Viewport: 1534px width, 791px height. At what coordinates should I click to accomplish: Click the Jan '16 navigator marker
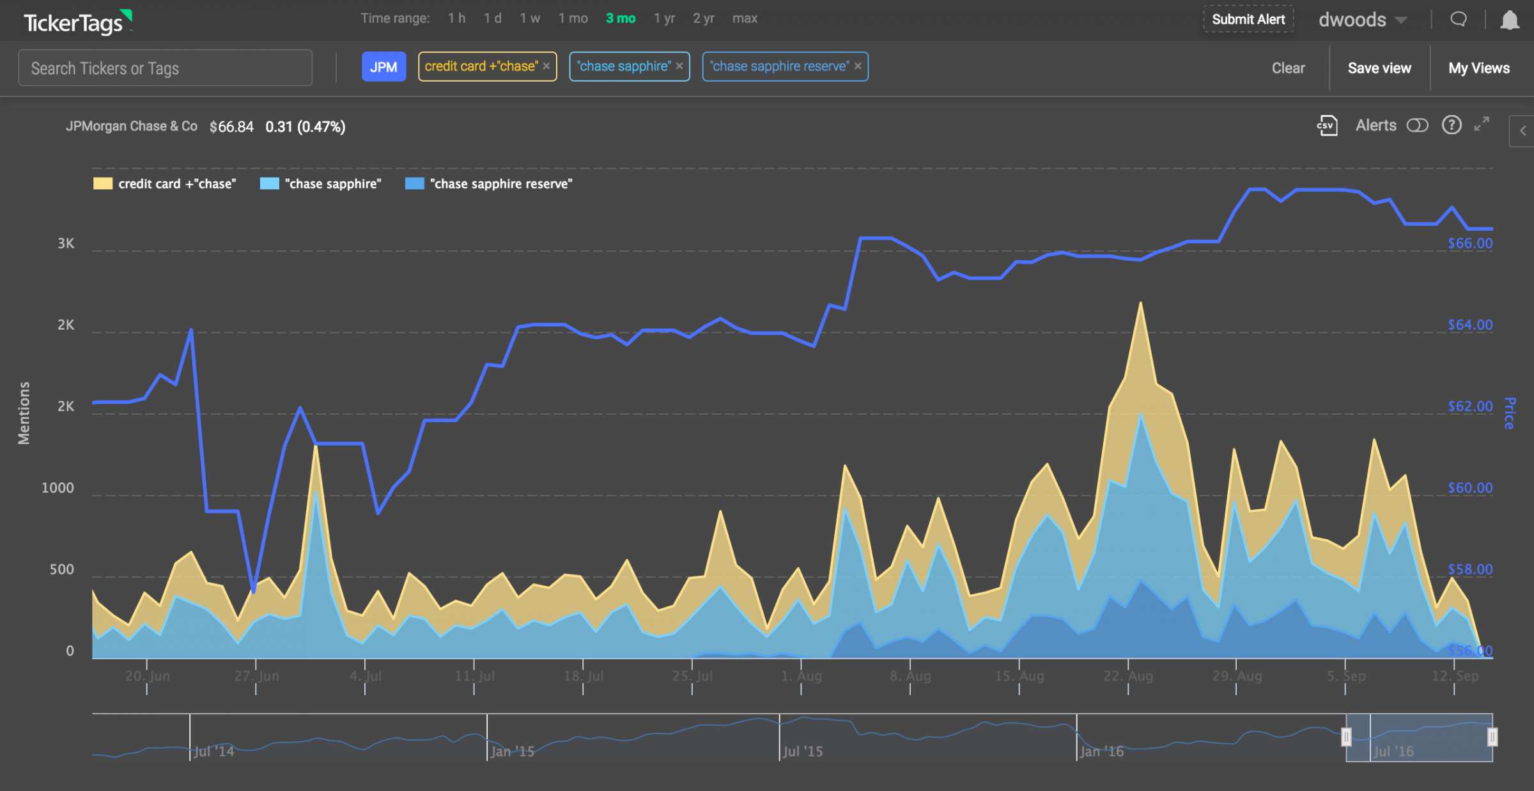click(1101, 751)
